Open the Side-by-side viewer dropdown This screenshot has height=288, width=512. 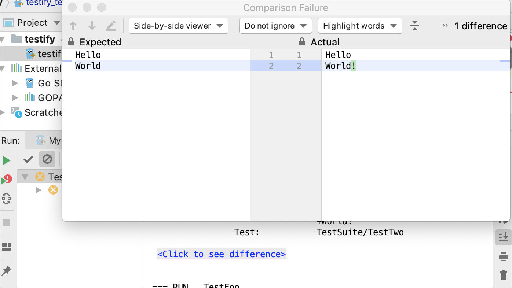coord(178,26)
